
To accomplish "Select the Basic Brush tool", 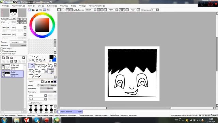I will 44,66.
